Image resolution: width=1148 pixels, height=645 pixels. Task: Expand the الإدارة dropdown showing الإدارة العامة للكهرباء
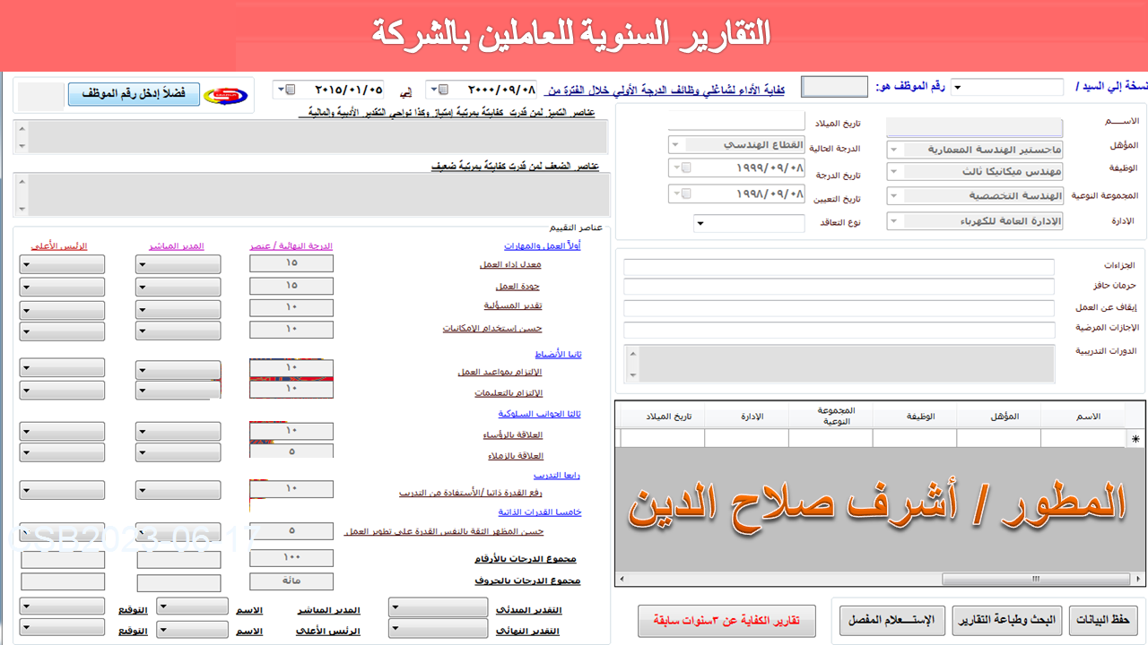coord(894,221)
